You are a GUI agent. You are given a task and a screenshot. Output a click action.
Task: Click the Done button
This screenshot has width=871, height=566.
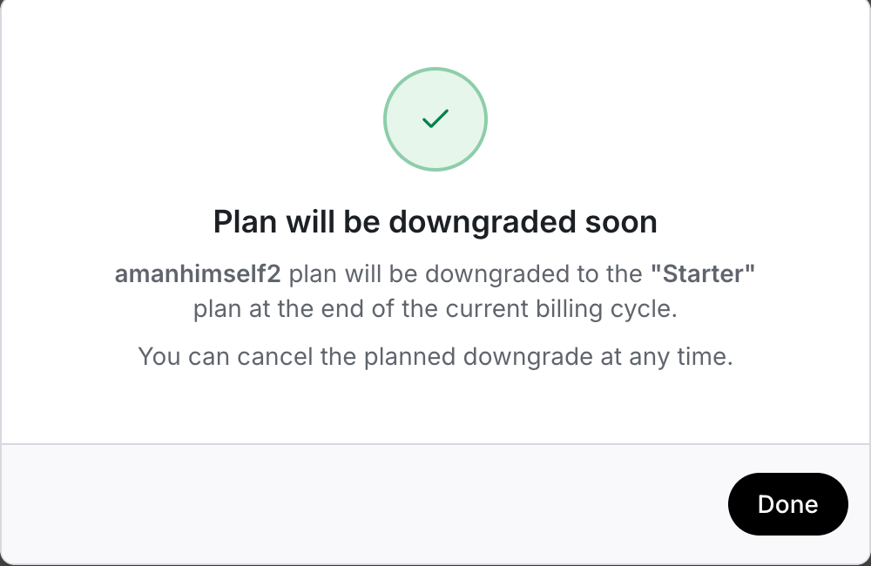coord(787,504)
